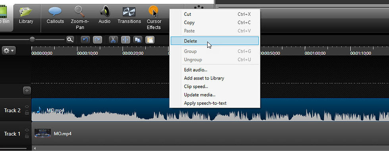Viewport: 389px width, 151px height.
Task: Choose Ungroup from the context menu
Action: pyautogui.click(x=215, y=60)
